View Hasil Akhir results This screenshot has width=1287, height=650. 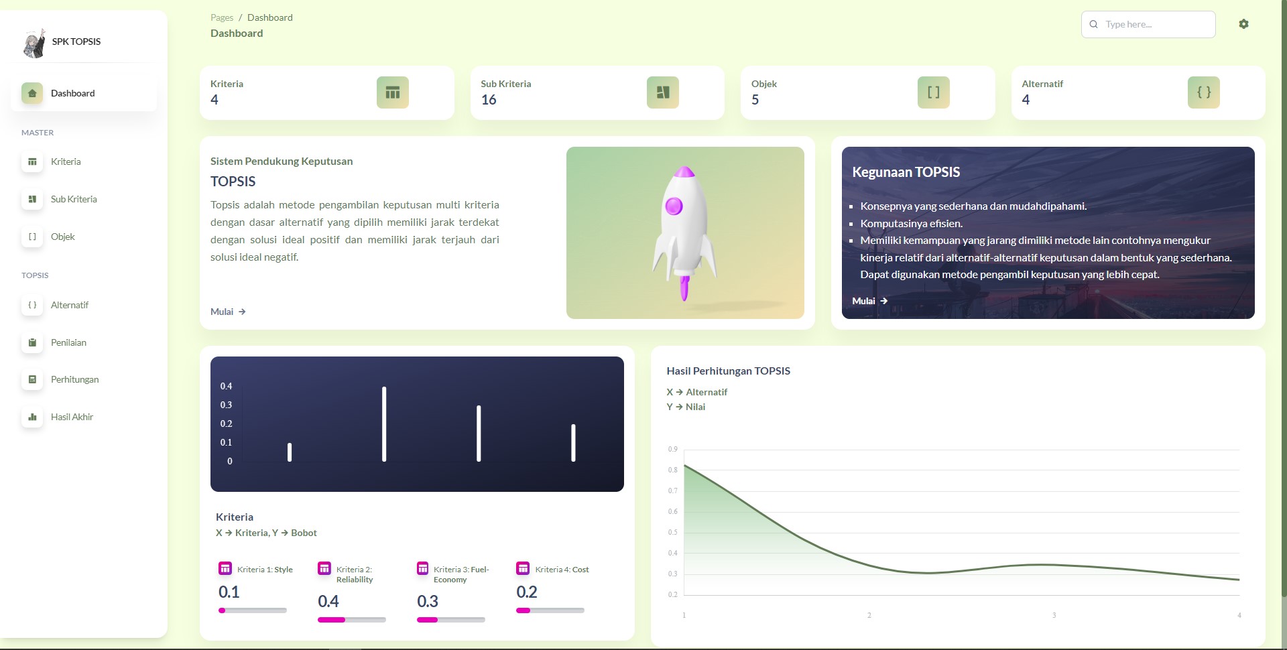pyautogui.click(x=72, y=417)
